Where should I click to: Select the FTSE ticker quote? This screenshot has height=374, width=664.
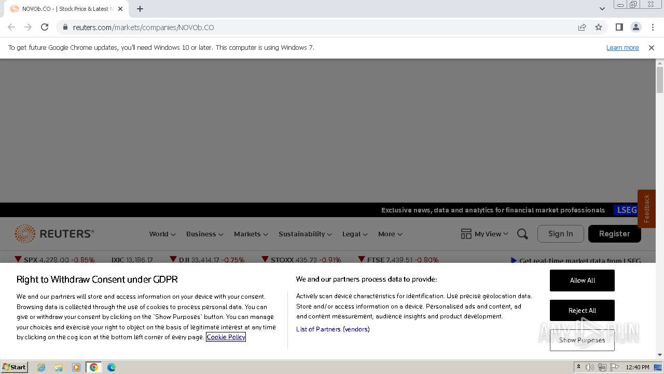pyautogui.click(x=398, y=260)
